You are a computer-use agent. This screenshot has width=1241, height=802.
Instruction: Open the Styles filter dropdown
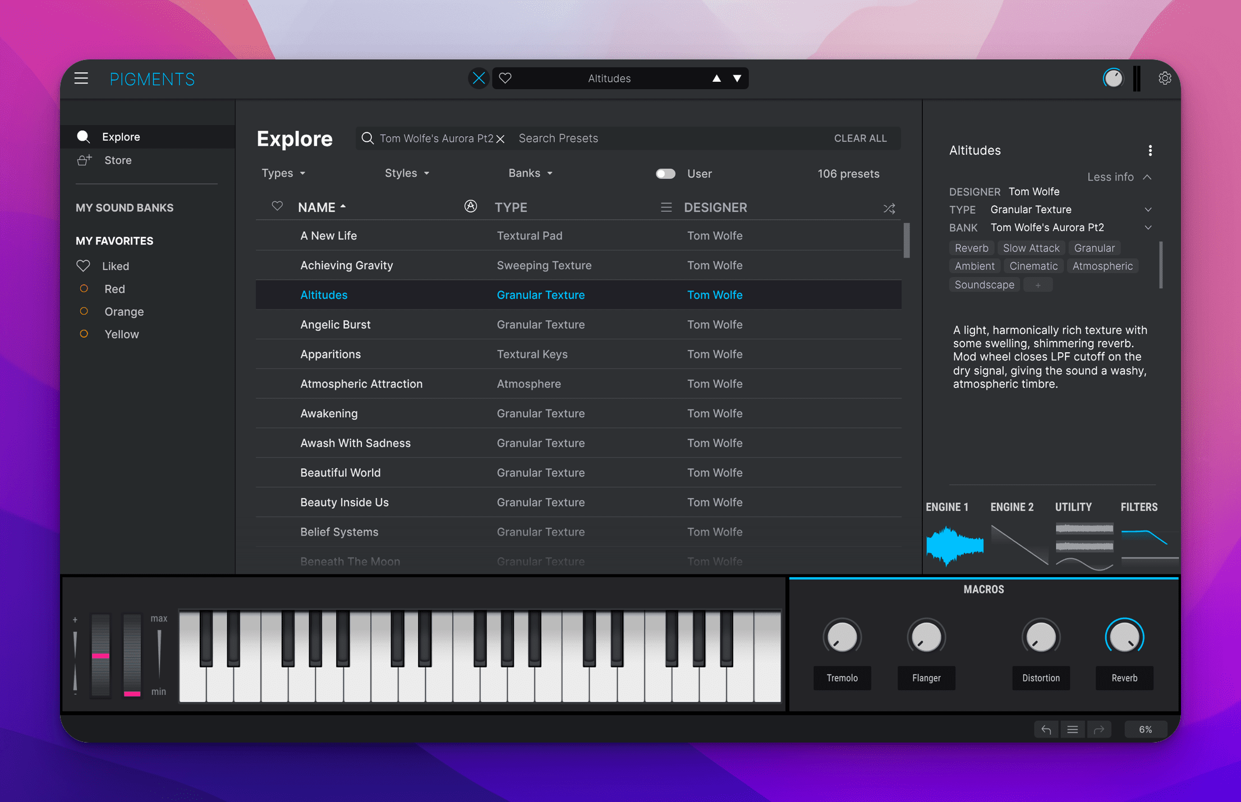click(x=407, y=173)
